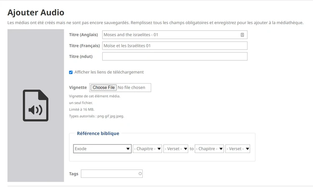The width and height of the screenshot is (313, 187).
Task: Click the Titre (Français) input field
Action: point(175,46)
